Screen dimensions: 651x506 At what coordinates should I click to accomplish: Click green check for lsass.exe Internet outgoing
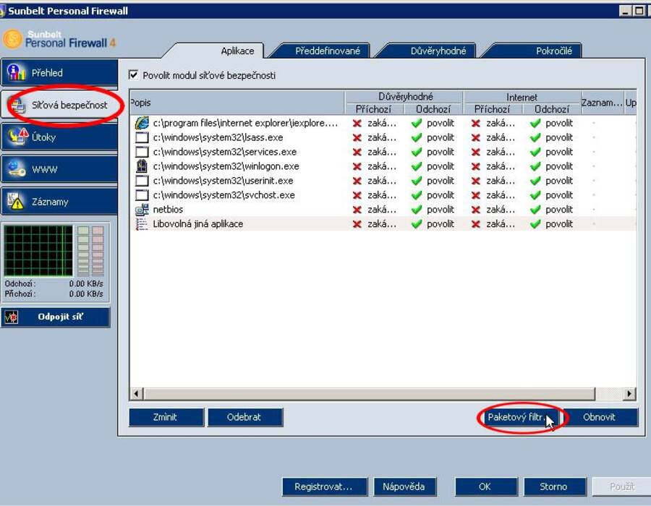coord(535,137)
